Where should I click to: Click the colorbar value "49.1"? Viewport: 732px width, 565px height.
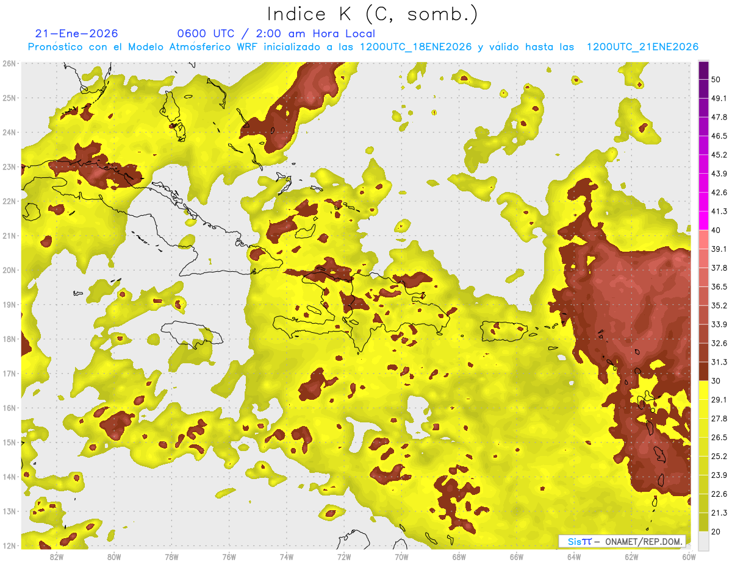click(719, 98)
